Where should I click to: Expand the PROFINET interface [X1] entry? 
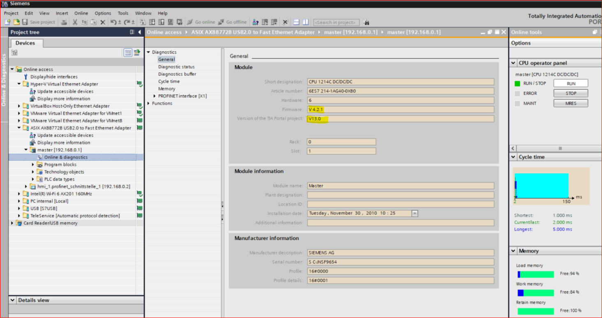coord(155,96)
